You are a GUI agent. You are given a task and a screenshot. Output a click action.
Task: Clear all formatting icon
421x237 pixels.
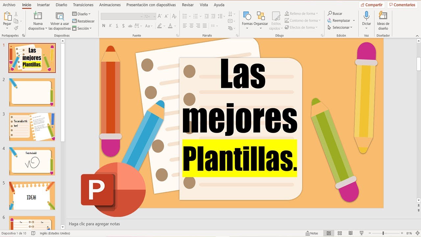pos(174,16)
